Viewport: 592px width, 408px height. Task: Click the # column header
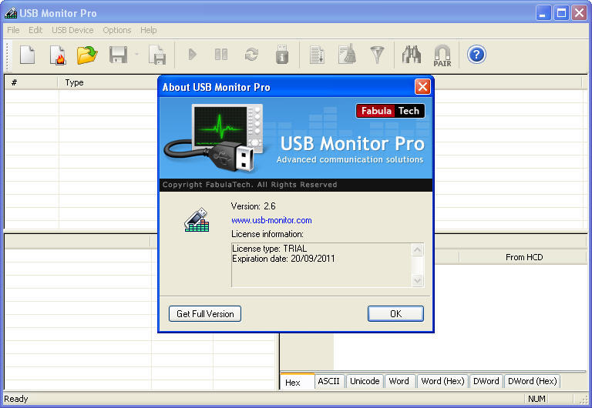(32, 82)
